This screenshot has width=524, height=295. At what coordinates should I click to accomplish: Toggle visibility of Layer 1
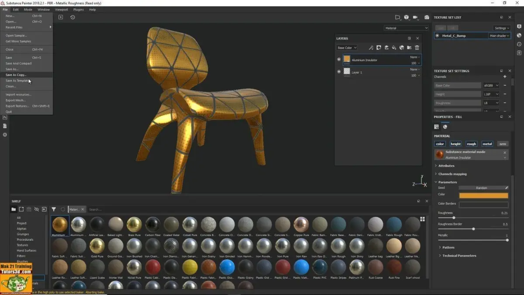(x=339, y=72)
